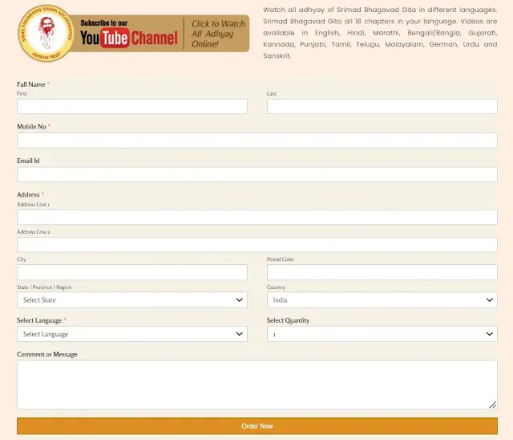Click the 'State / Province / Region' label
Viewport: 513px width, 440px height.
[44, 287]
